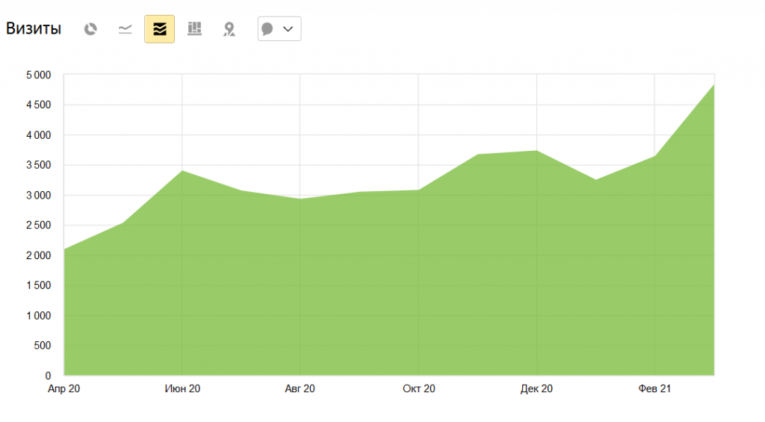The height and width of the screenshot is (422, 765).
Task: Click the Апр 20 x-axis label
Action: [x=64, y=389]
